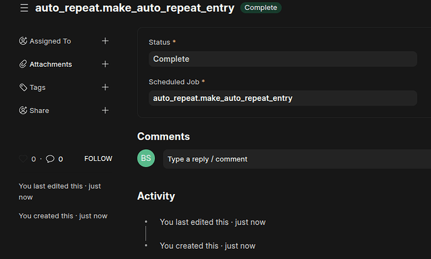Like this document with the heart icon
431x259 pixels.
[x=23, y=159]
